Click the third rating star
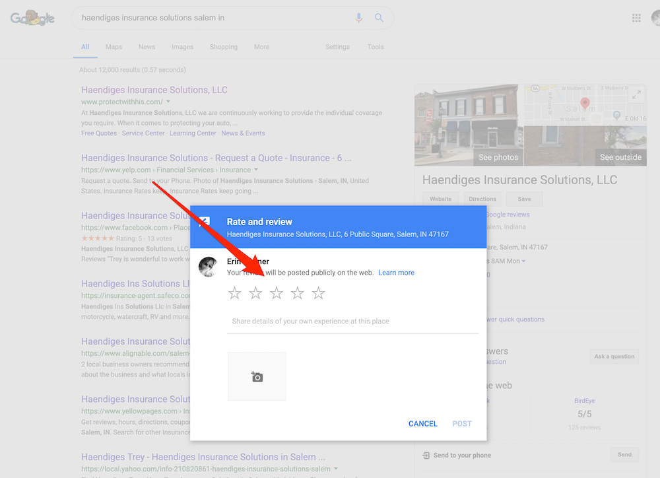The width and height of the screenshot is (660, 478). tap(277, 292)
